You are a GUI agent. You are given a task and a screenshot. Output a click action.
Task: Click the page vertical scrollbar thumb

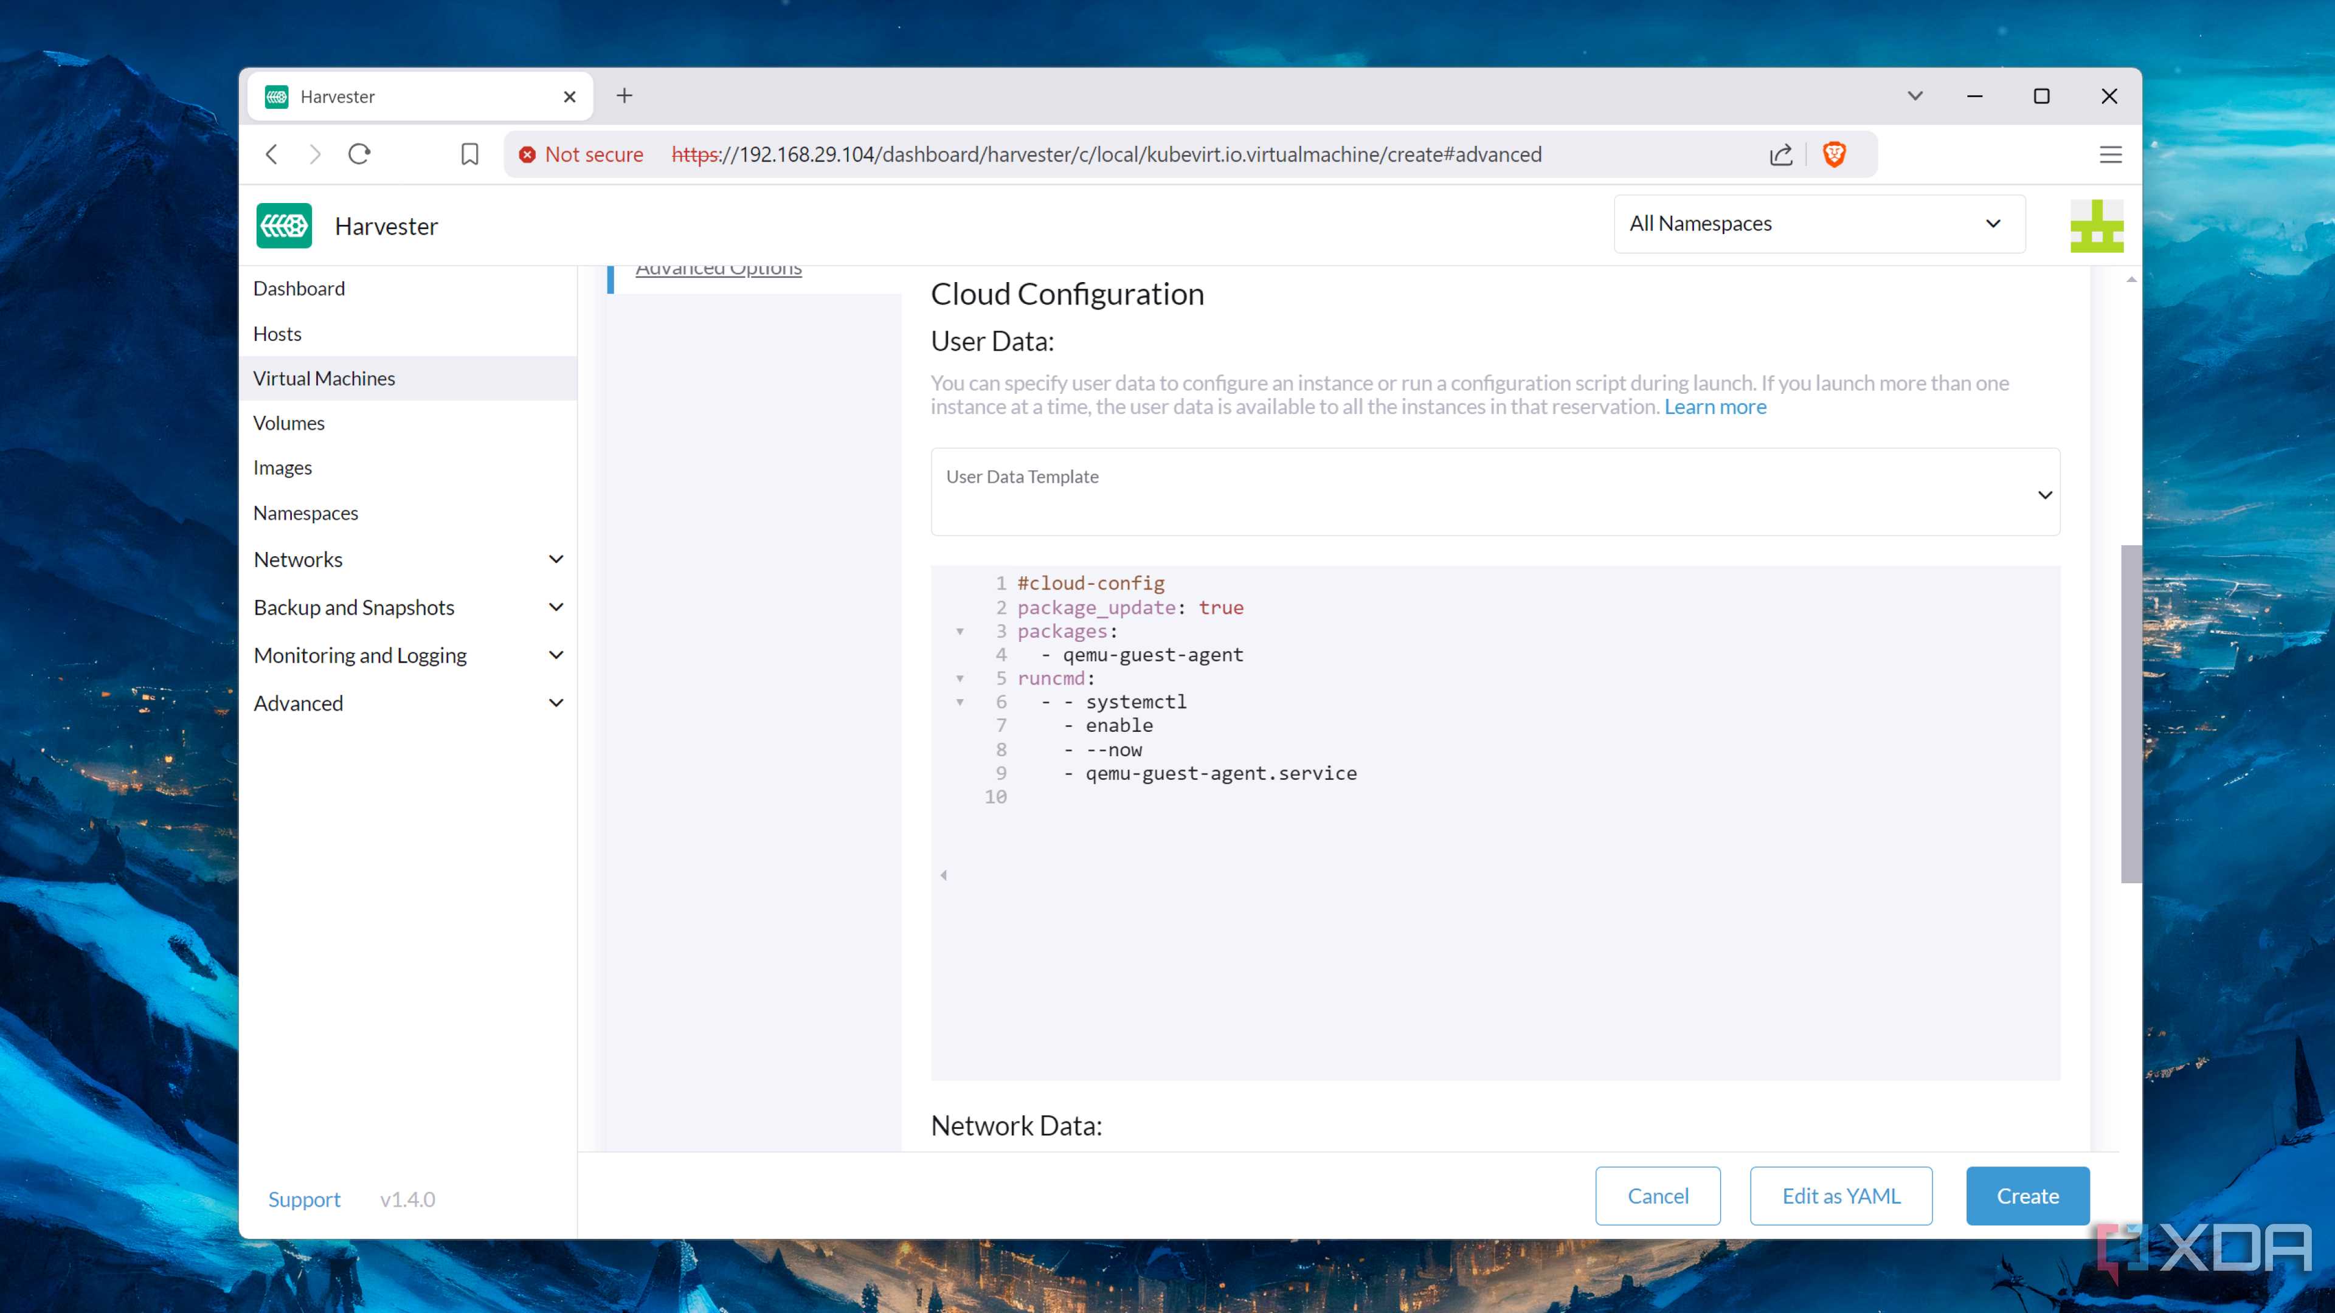(x=2130, y=713)
